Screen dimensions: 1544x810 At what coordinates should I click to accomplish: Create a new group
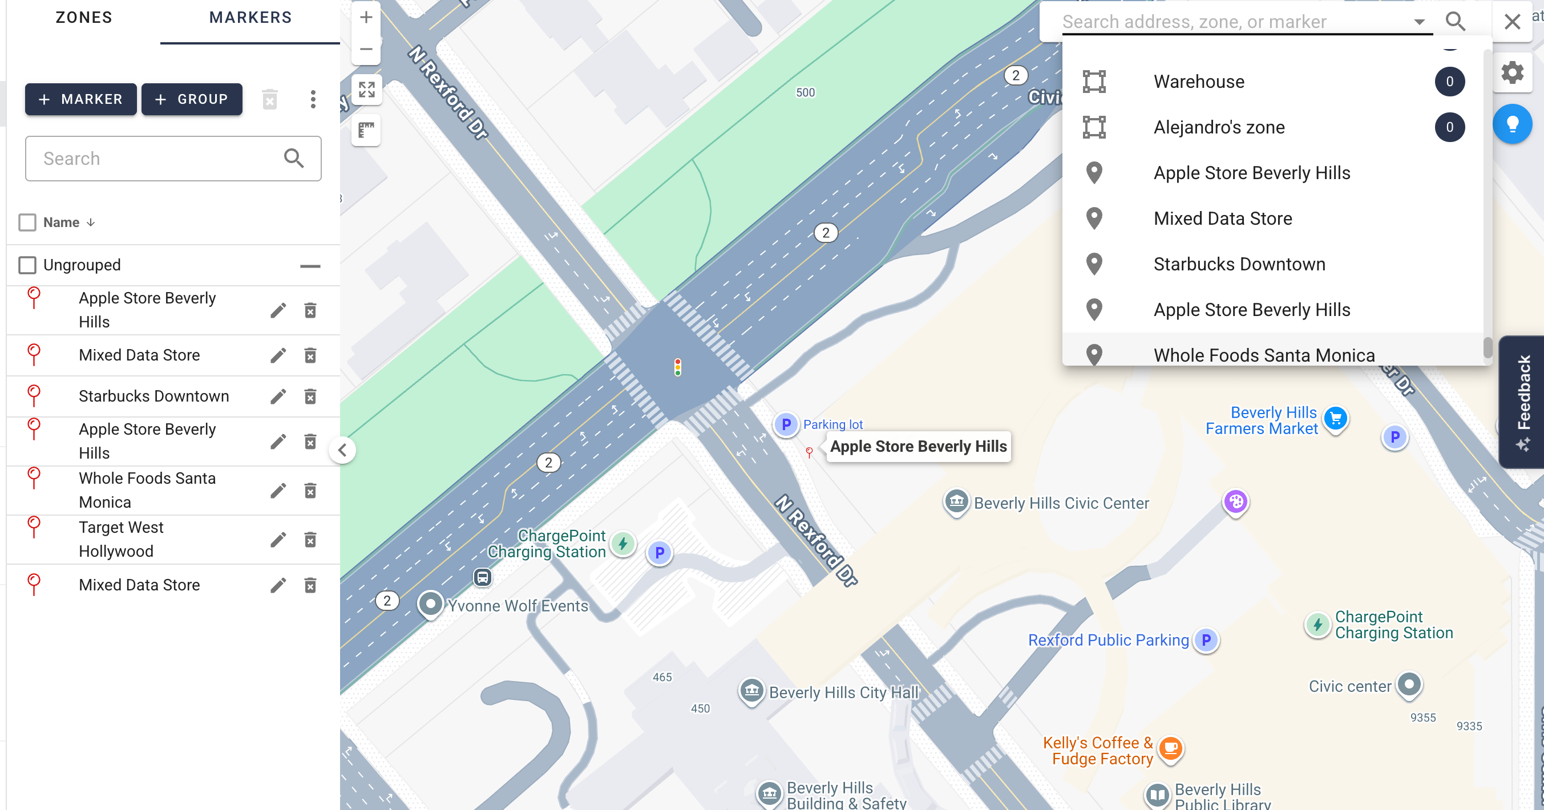pyautogui.click(x=192, y=99)
